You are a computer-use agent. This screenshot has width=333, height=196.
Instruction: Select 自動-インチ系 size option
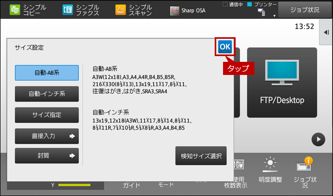pyautogui.click(x=47, y=94)
